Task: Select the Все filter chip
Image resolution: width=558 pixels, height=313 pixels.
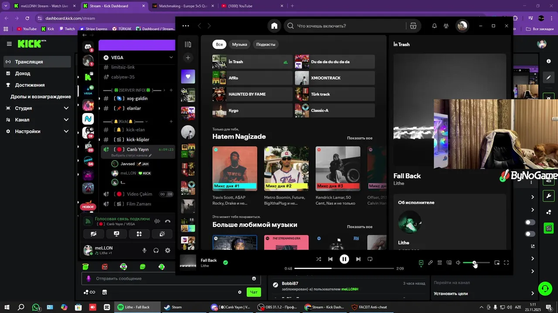Action: [x=219, y=44]
